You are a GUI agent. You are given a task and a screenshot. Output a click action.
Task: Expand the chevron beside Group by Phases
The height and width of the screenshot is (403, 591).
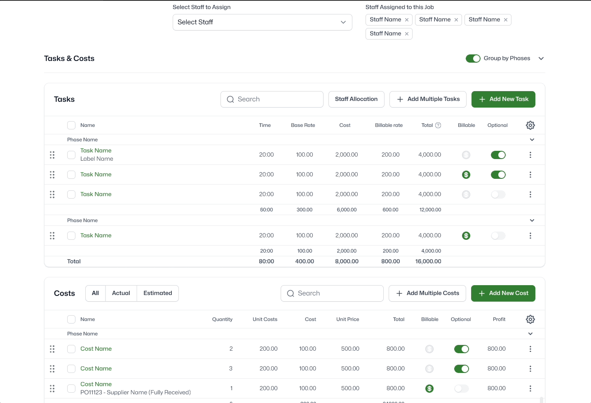pos(541,59)
